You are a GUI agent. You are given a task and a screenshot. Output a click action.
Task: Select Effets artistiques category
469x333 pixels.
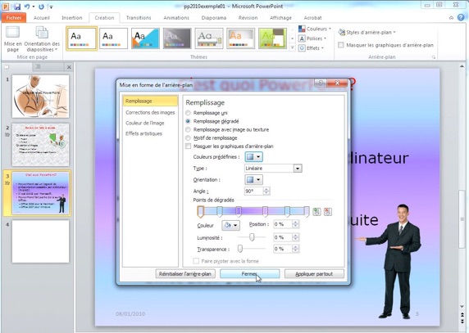[x=143, y=133]
